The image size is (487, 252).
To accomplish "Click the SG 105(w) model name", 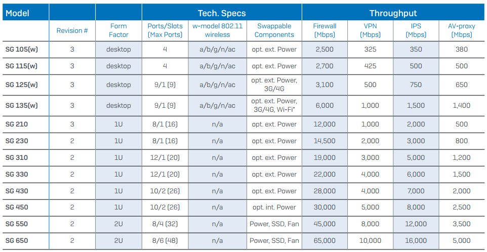I will click(x=21, y=50).
